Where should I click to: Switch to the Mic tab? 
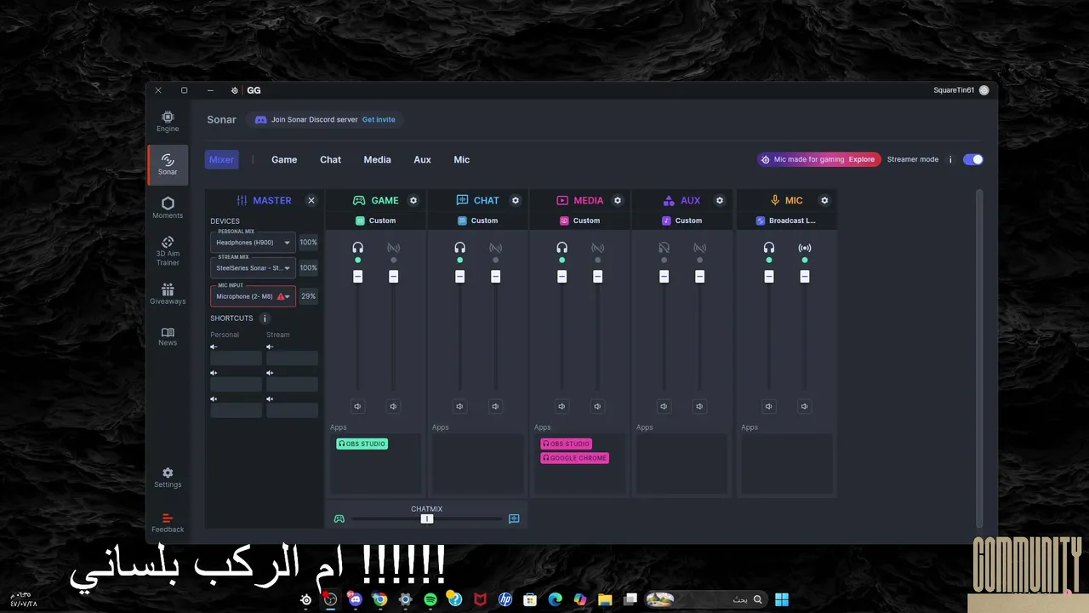pyautogui.click(x=461, y=159)
